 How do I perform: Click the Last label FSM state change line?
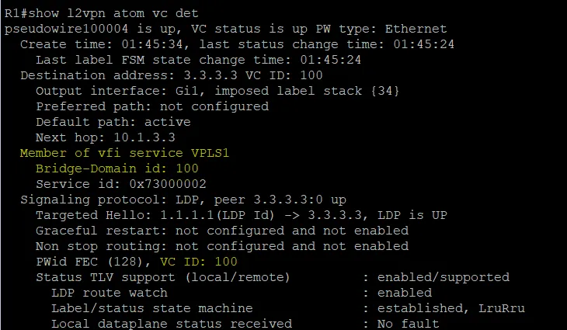pyautogui.click(x=198, y=60)
